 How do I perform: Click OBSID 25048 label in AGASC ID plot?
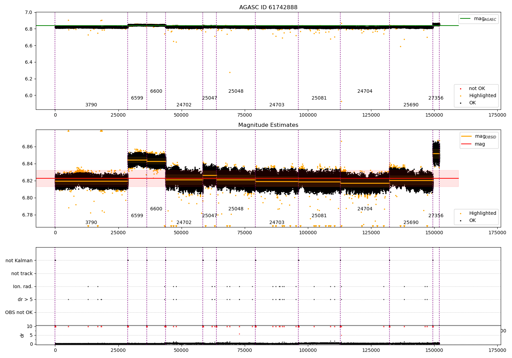click(x=236, y=91)
